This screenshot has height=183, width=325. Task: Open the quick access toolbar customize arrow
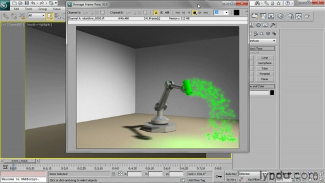click(56, 3)
